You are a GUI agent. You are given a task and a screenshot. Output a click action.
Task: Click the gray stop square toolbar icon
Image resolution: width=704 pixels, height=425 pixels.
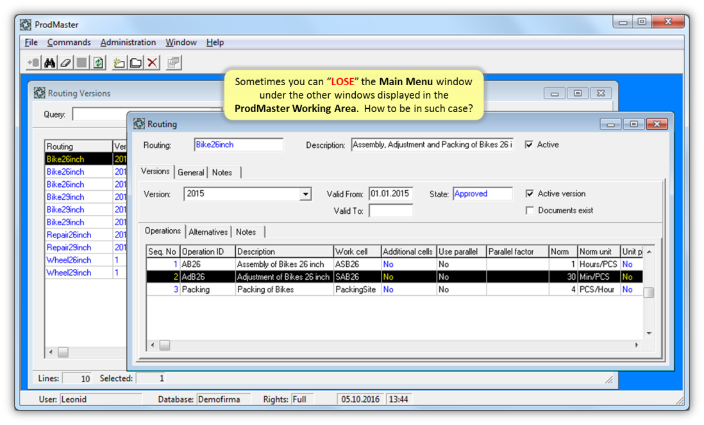81,62
